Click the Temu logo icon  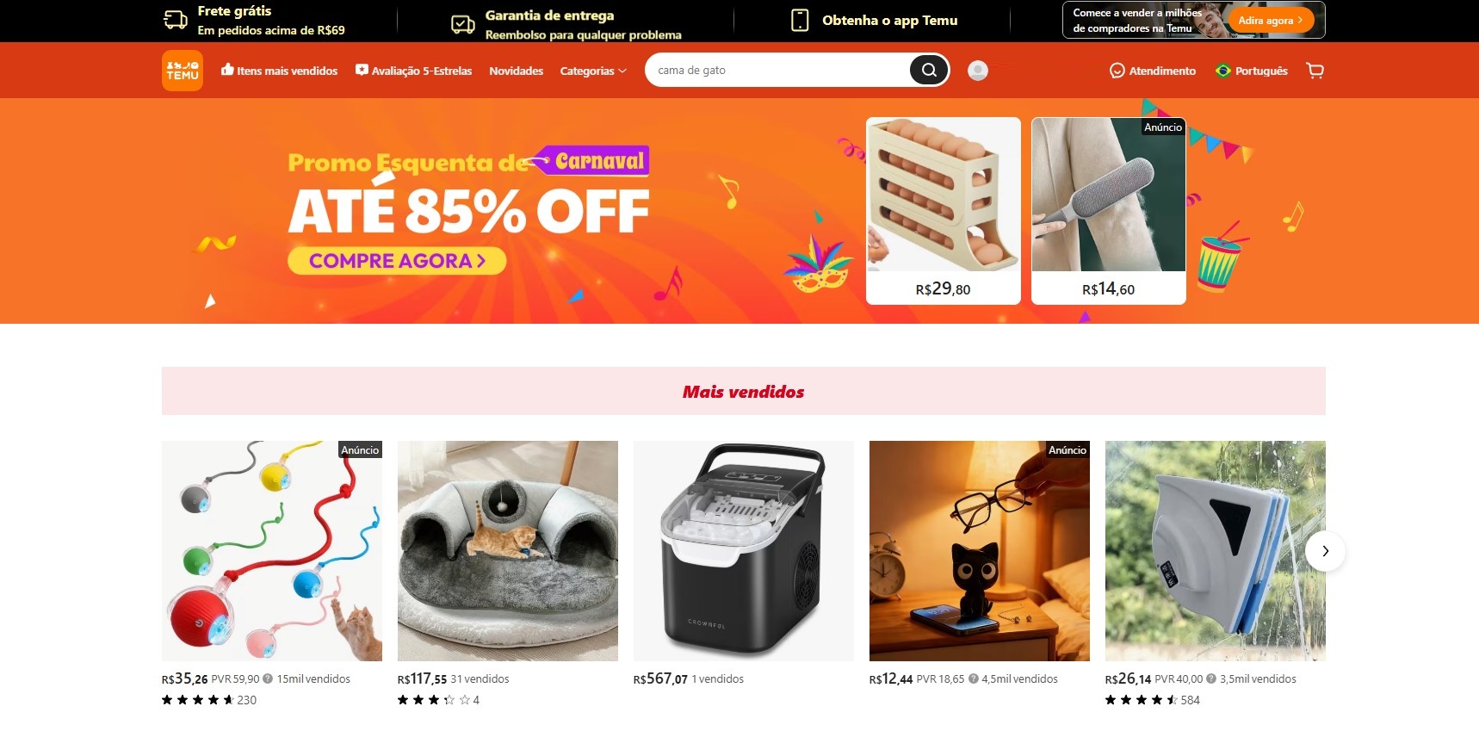pyautogui.click(x=183, y=71)
